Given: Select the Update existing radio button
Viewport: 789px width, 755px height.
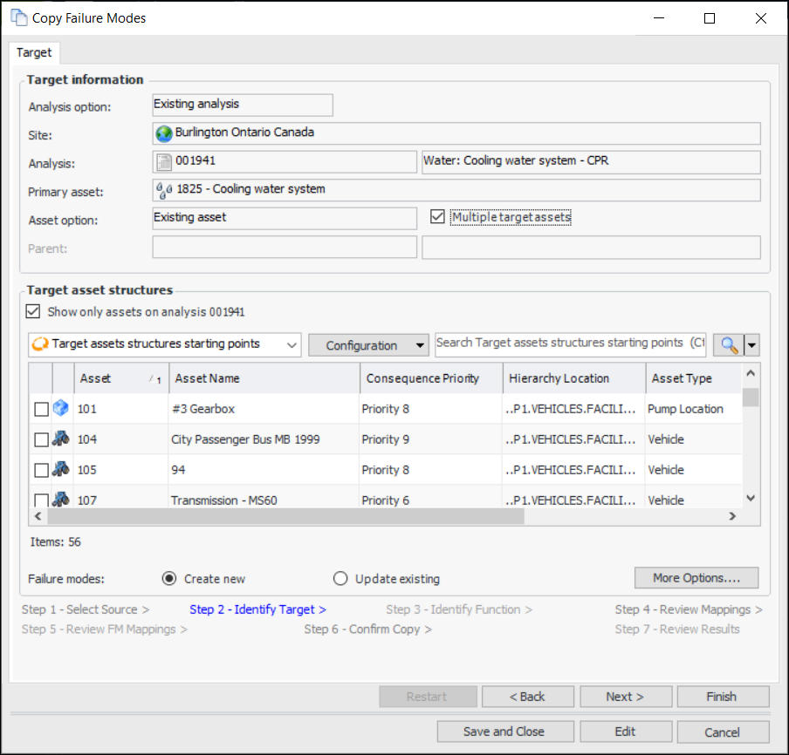Looking at the screenshot, I should tap(341, 579).
